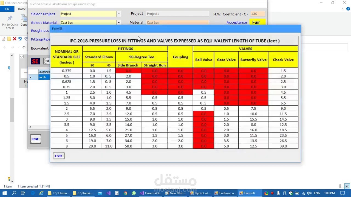Open Greenshot from the taskbar
Screen dimensions: 351x197
tap(134, 193)
